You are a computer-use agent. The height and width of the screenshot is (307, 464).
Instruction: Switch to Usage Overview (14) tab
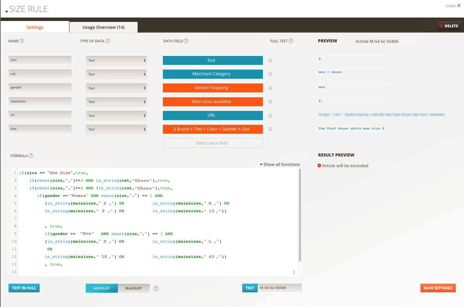pos(103,27)
